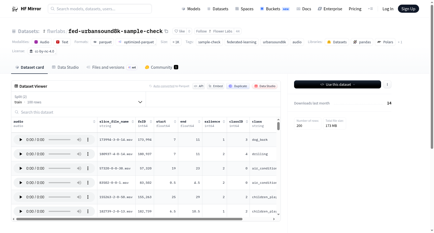Open the more options kebab beside Use this dataset
Image resolution: width=434 pixels, height=233 pixels.
pyautogui.click(x=387, y=84)
